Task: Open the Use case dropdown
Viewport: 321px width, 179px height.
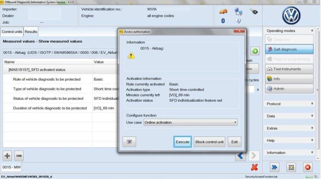Action: tap(191, 122)
